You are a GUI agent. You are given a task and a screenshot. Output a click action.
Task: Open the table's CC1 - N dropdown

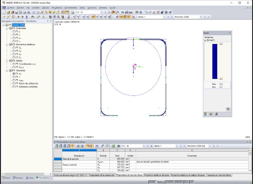pyautogui.click(x=144, y=146)
